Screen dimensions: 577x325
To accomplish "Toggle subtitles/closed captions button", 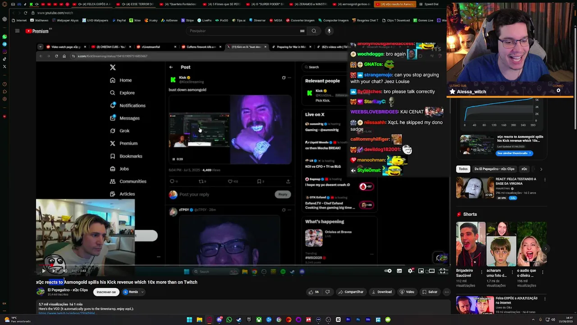I will point(399,271).
